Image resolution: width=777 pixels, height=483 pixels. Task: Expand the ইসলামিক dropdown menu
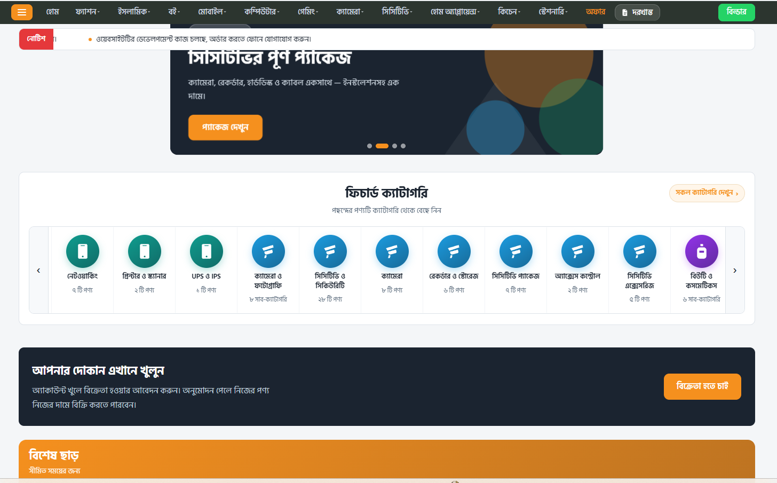134,12
